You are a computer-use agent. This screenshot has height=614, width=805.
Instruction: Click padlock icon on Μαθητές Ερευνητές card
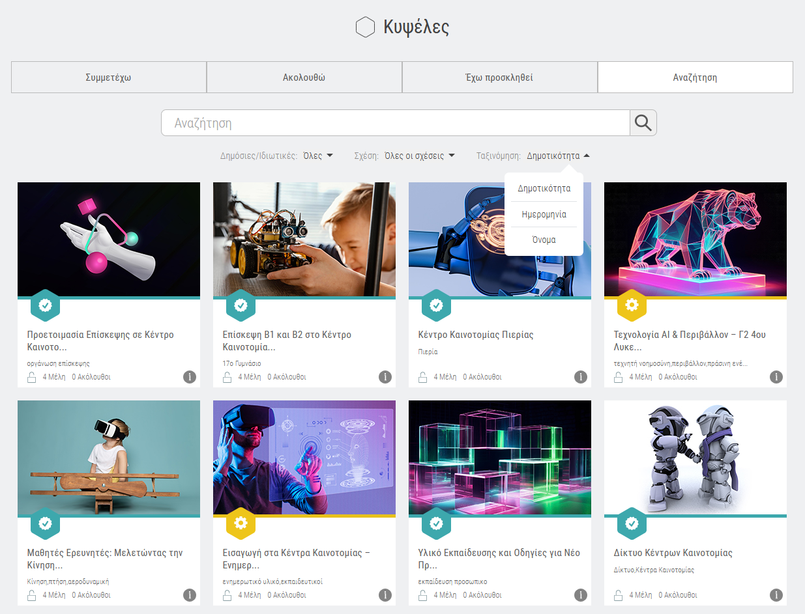click(32, 595)
